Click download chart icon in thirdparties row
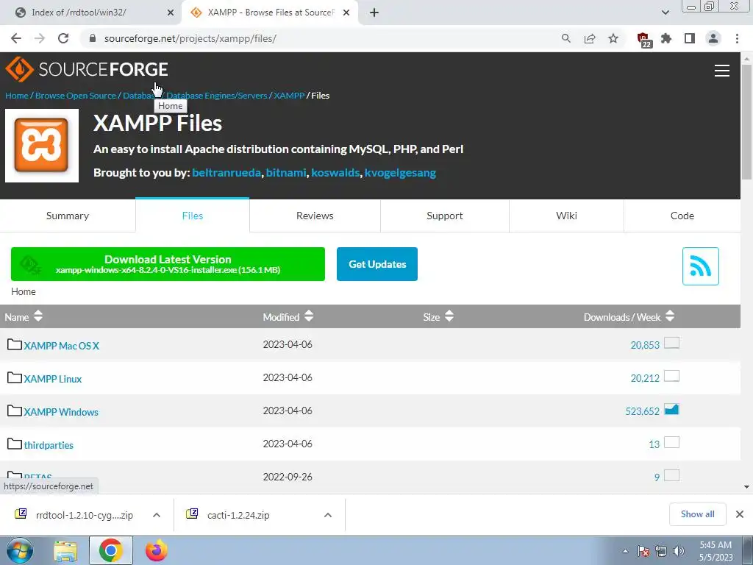This screenshot has height=565, width=753. tap(671, 442)
